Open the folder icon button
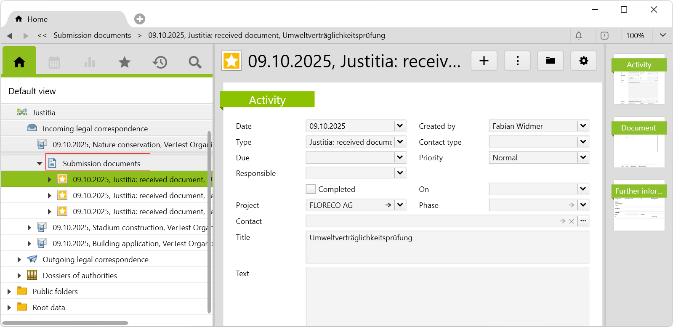Screen dimensions: 673x327 (x=550, y=61)
